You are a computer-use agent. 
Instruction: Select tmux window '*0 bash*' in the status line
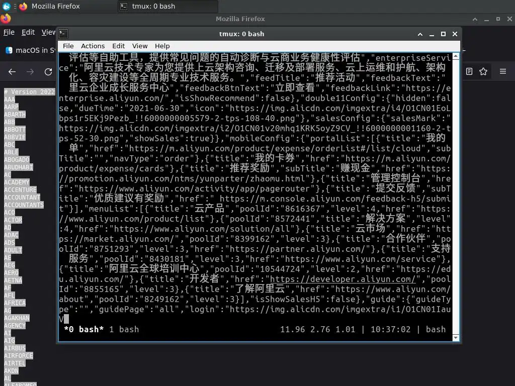coord(84,329)
